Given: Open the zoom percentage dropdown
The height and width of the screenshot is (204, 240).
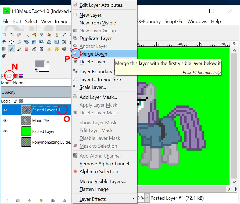Looking at the screenshot, I should click(x=147, y=198).
